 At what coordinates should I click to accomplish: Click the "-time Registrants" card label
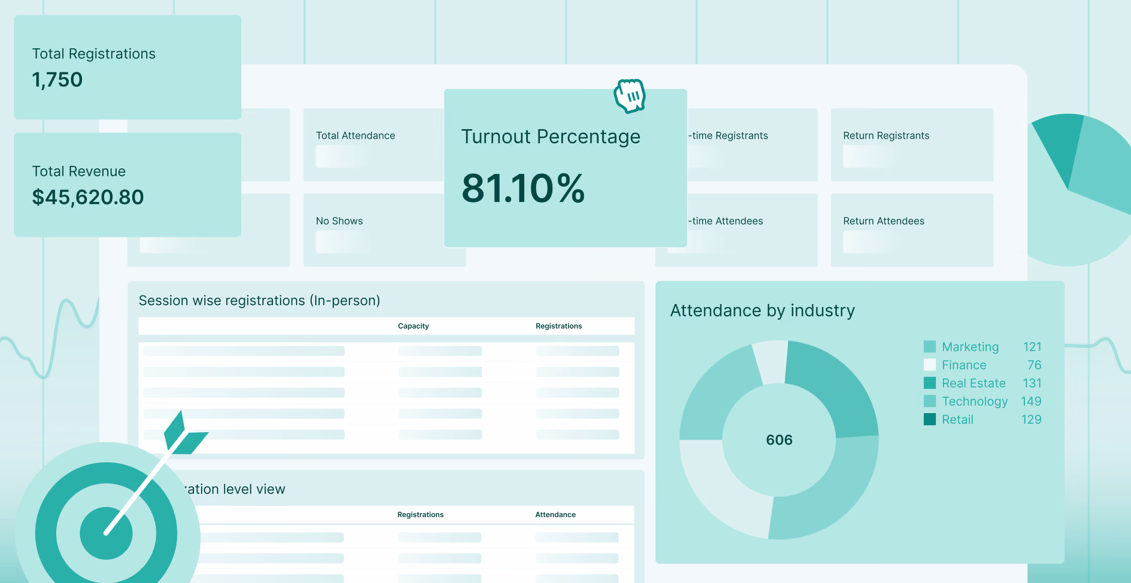(x=728, y=136)
